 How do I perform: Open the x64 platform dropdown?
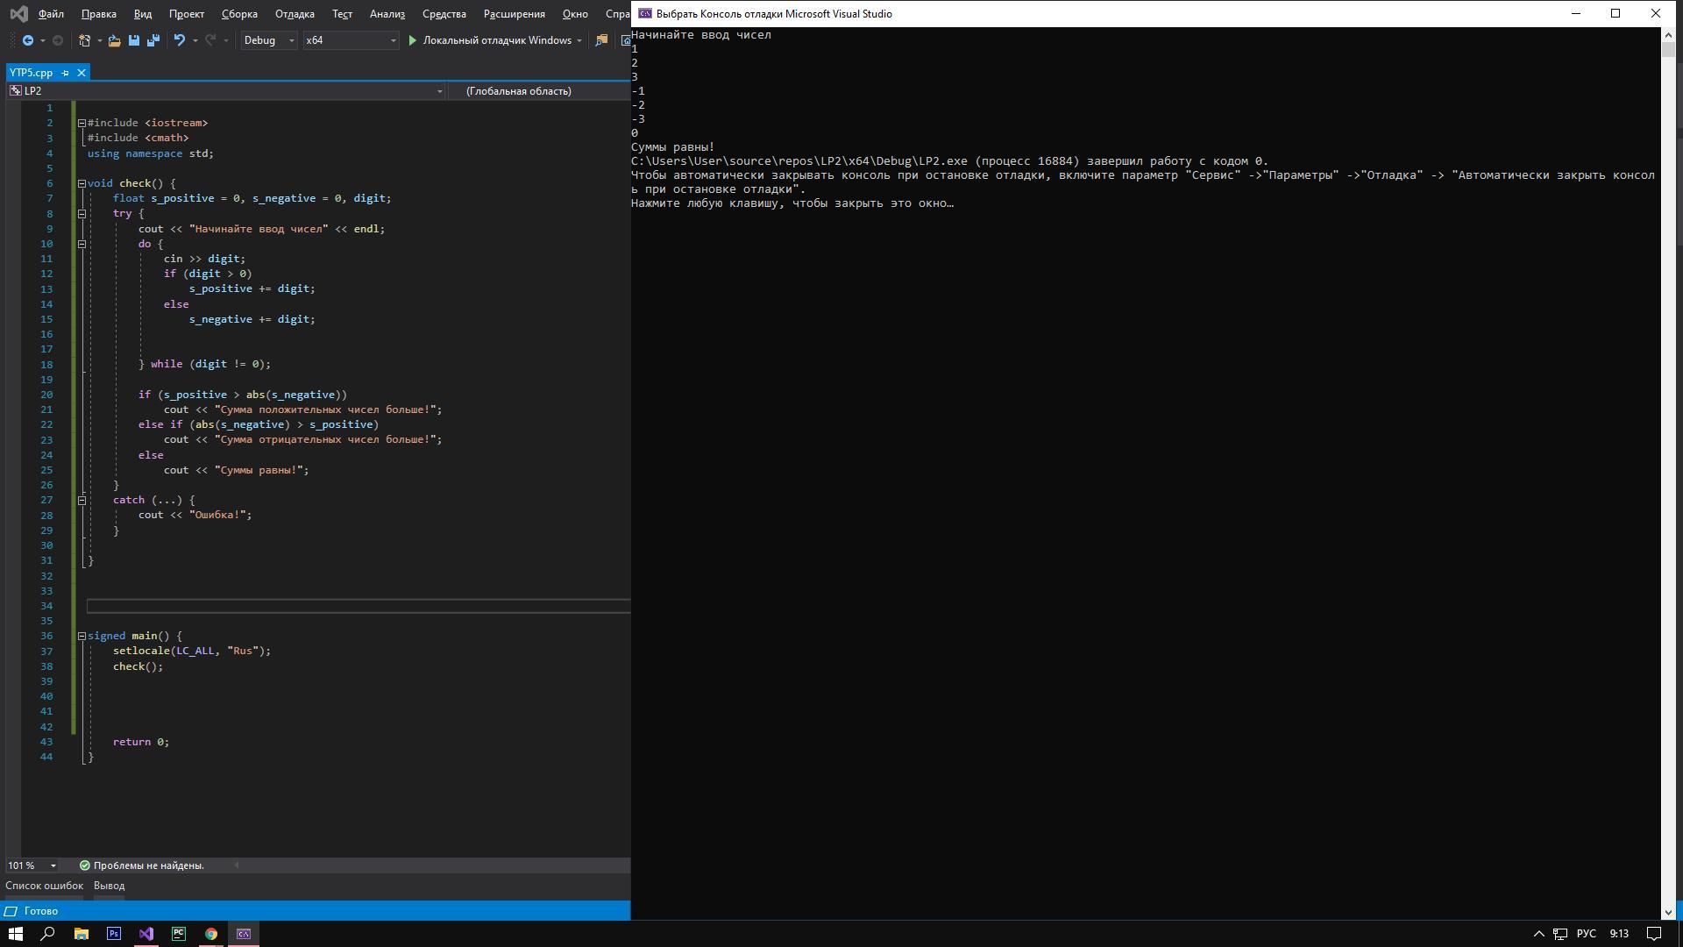[x=350, y=40]
